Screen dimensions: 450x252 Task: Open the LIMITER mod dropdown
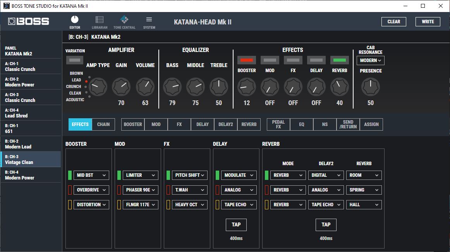pos(140,175)
